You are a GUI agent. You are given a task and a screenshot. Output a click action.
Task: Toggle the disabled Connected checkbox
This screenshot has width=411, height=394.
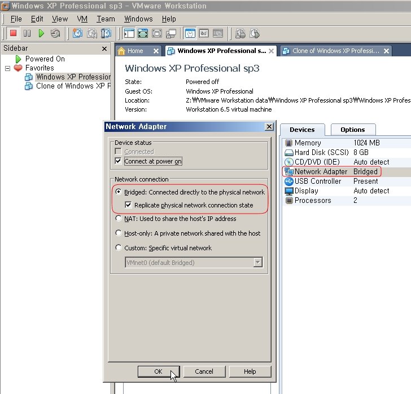(118, 152)
